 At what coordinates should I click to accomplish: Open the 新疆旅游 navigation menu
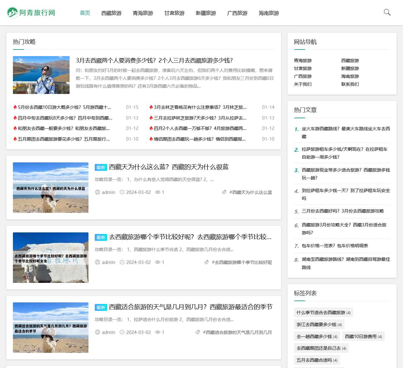pyautogui.click(x=206, y=13)
